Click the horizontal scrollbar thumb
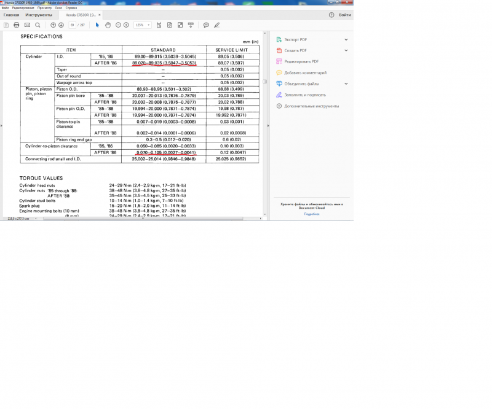This screenshot has height=409, width=492. click(x=143, y=219)
